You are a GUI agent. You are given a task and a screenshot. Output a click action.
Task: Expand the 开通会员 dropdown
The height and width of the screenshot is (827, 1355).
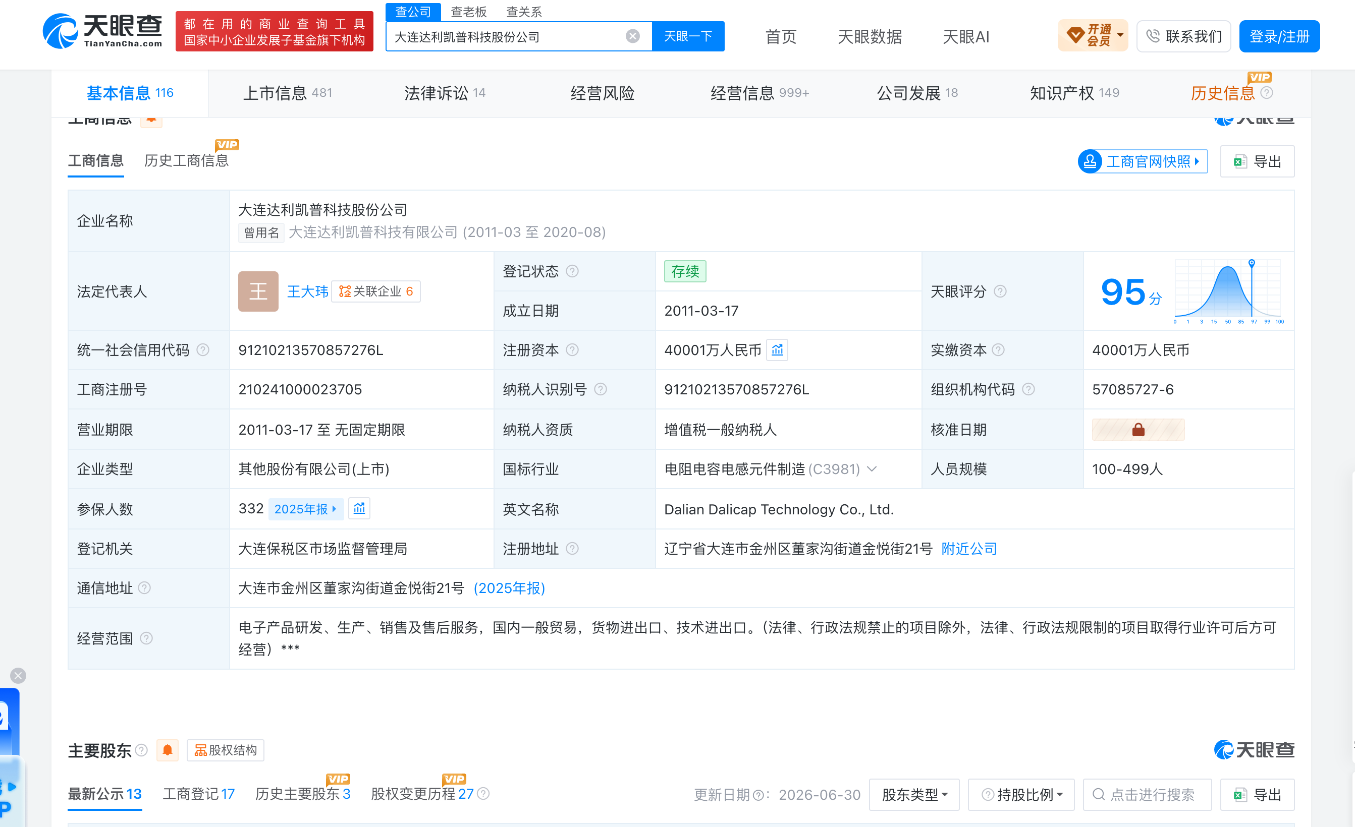tap(1093, 36)
